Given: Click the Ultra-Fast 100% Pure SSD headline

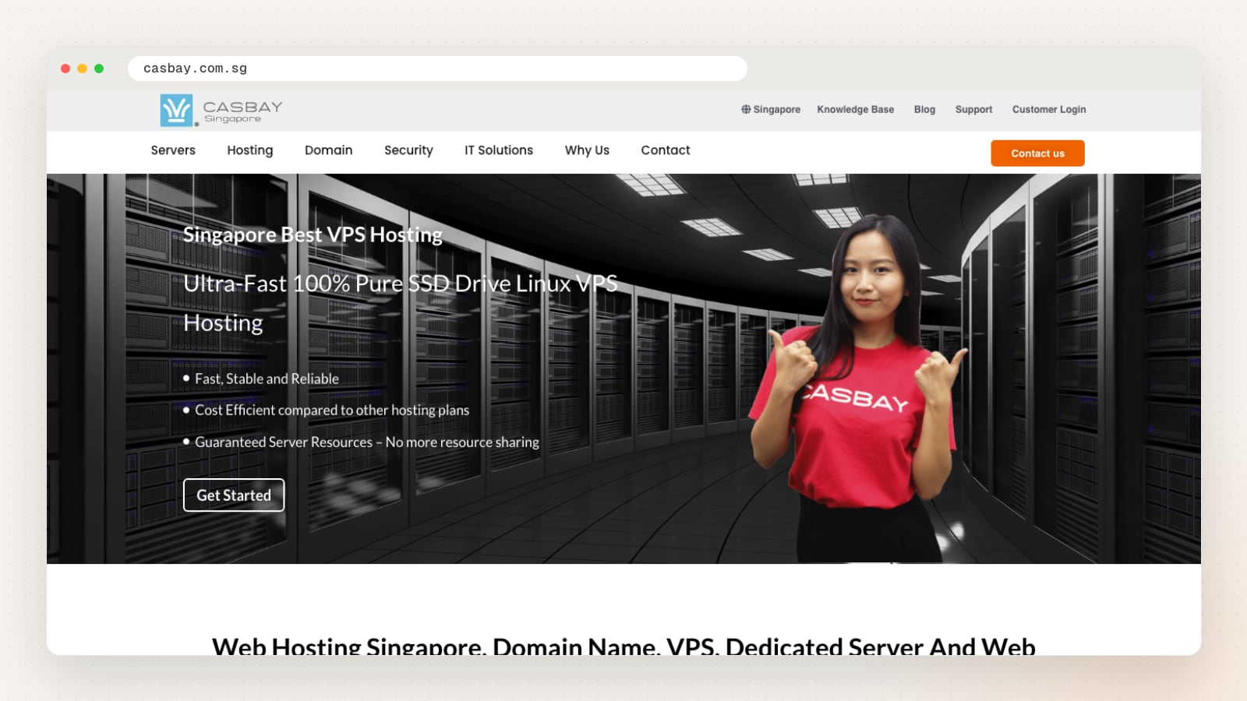Looking at the screenshot, I should click(x=401, y=303).
